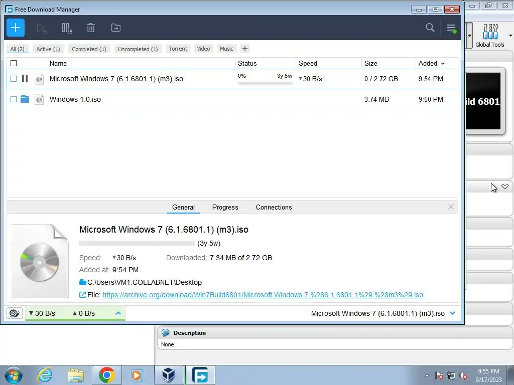Filter by Music tag
The image size is (514, 385).
click(226, 49)
